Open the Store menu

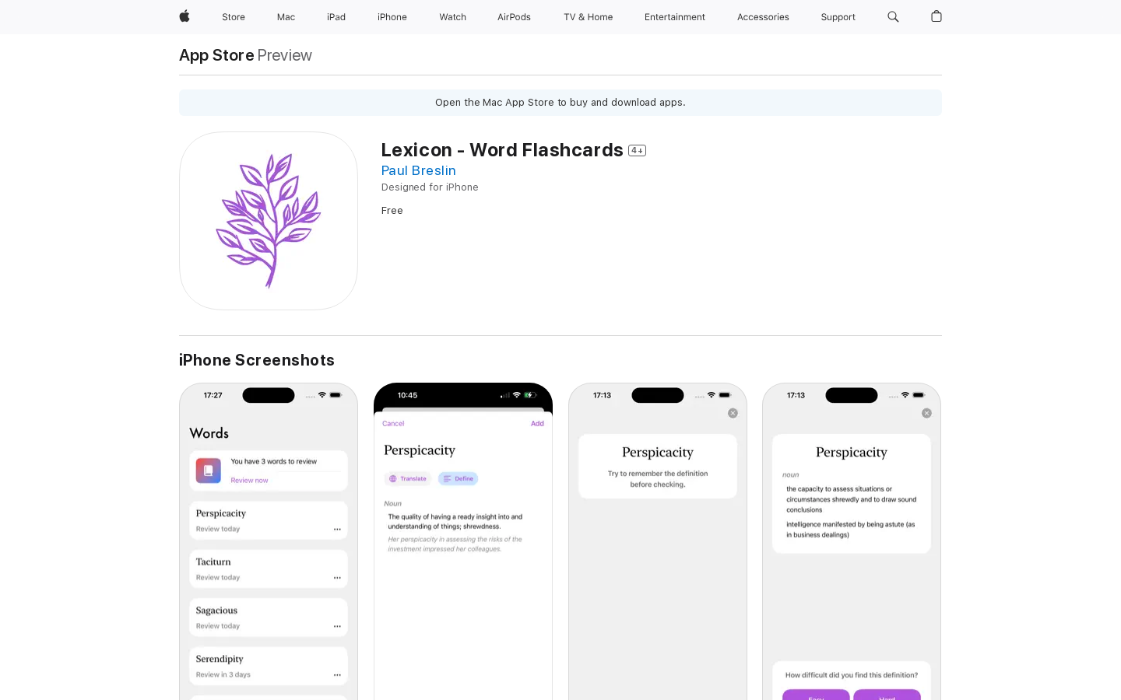pyautogui.click(x=234, y=17)
